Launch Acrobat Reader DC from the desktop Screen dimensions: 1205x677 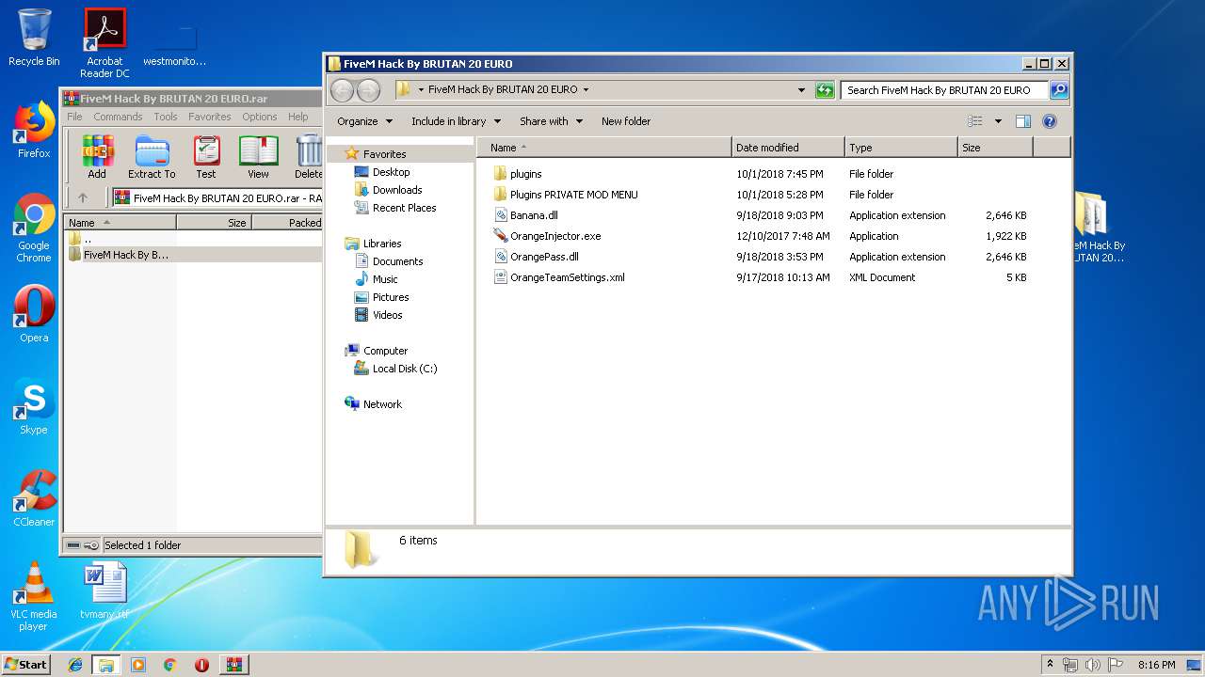coord(104,43)
